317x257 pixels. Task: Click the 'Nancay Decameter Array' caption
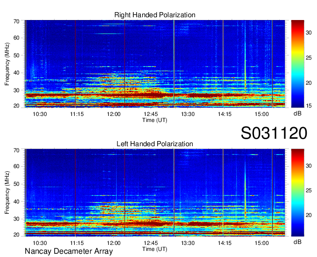(x=69, y=251)
